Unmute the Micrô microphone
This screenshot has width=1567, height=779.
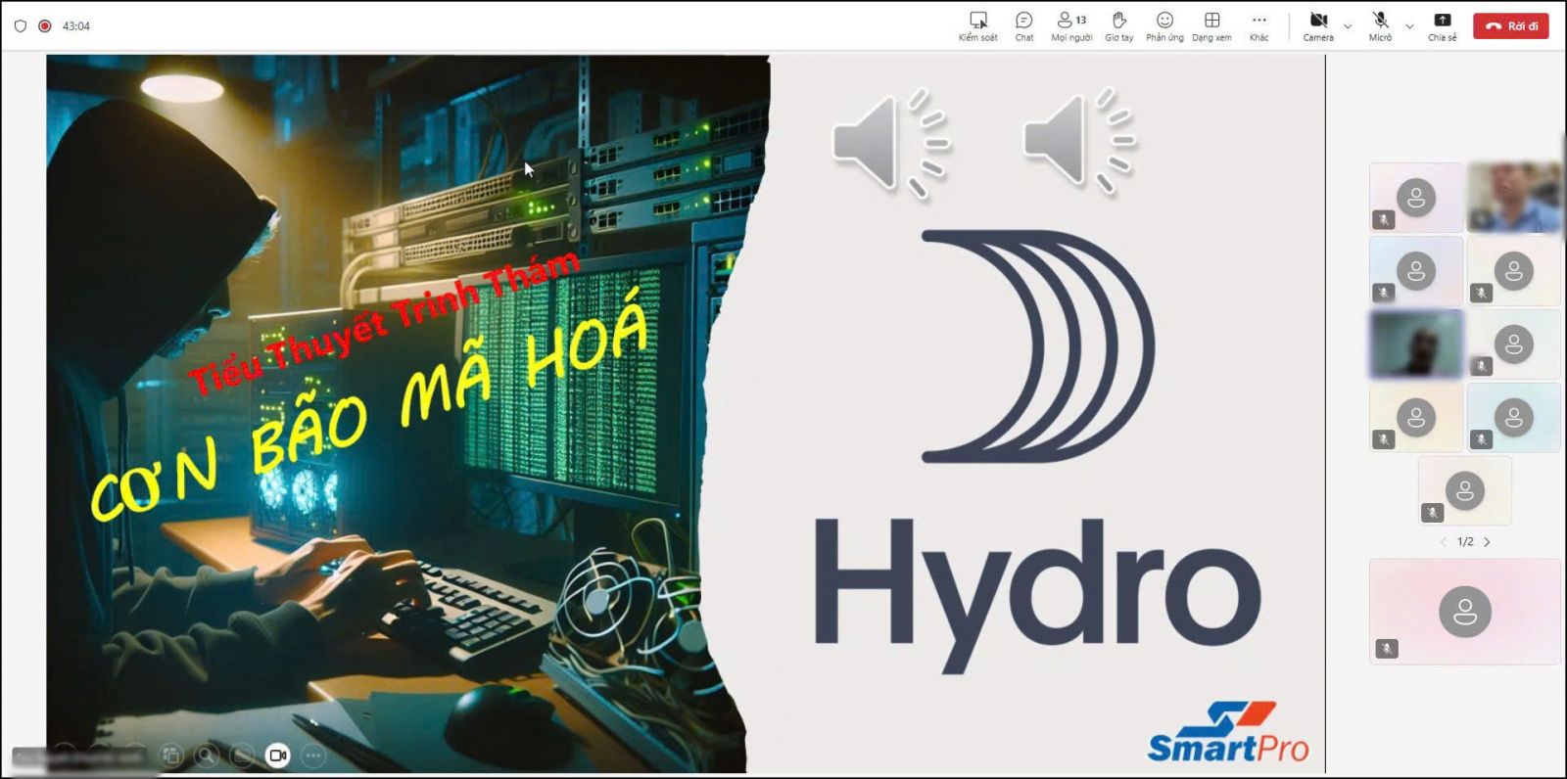click(x=1380, y=26)
